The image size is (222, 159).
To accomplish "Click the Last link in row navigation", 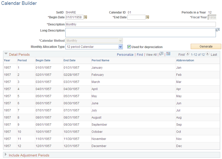I will [x=214, y=54].
